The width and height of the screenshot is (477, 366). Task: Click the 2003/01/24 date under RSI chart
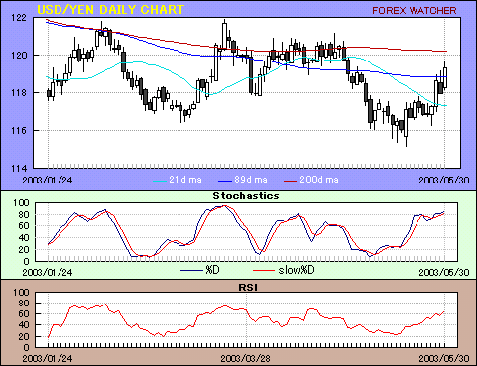(48, 358)
